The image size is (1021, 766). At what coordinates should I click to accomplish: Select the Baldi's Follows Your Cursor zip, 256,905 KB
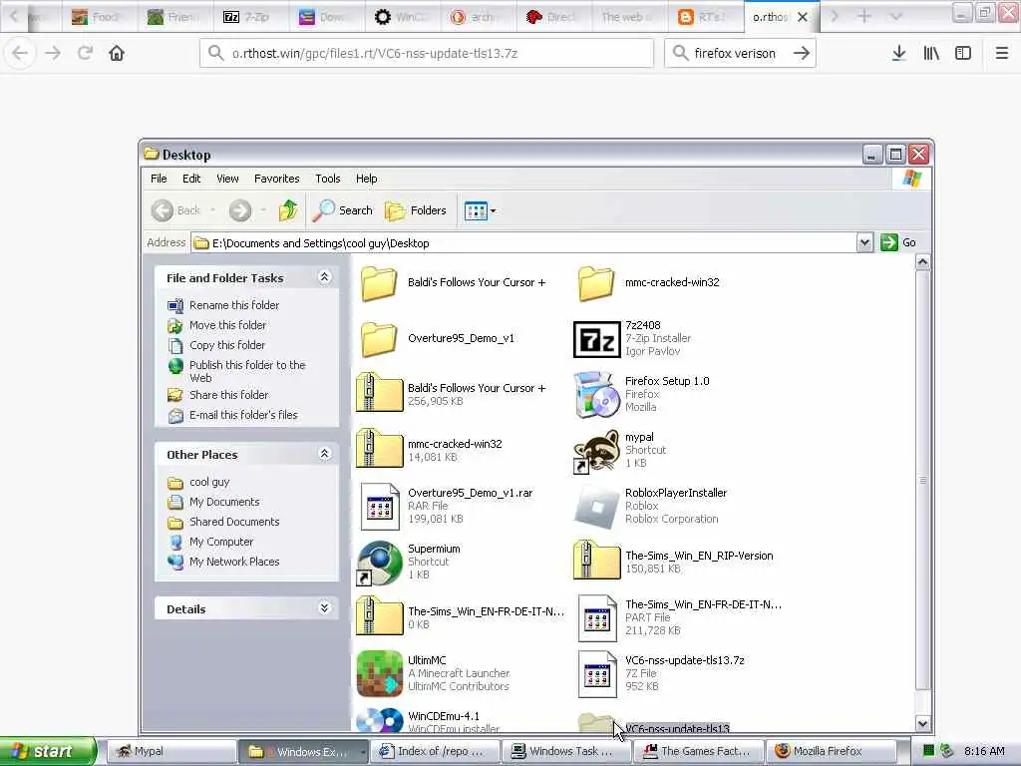[380, 392]
